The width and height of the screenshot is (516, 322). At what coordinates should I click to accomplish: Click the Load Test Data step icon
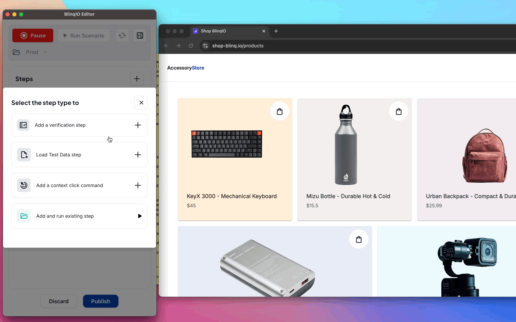23,155
